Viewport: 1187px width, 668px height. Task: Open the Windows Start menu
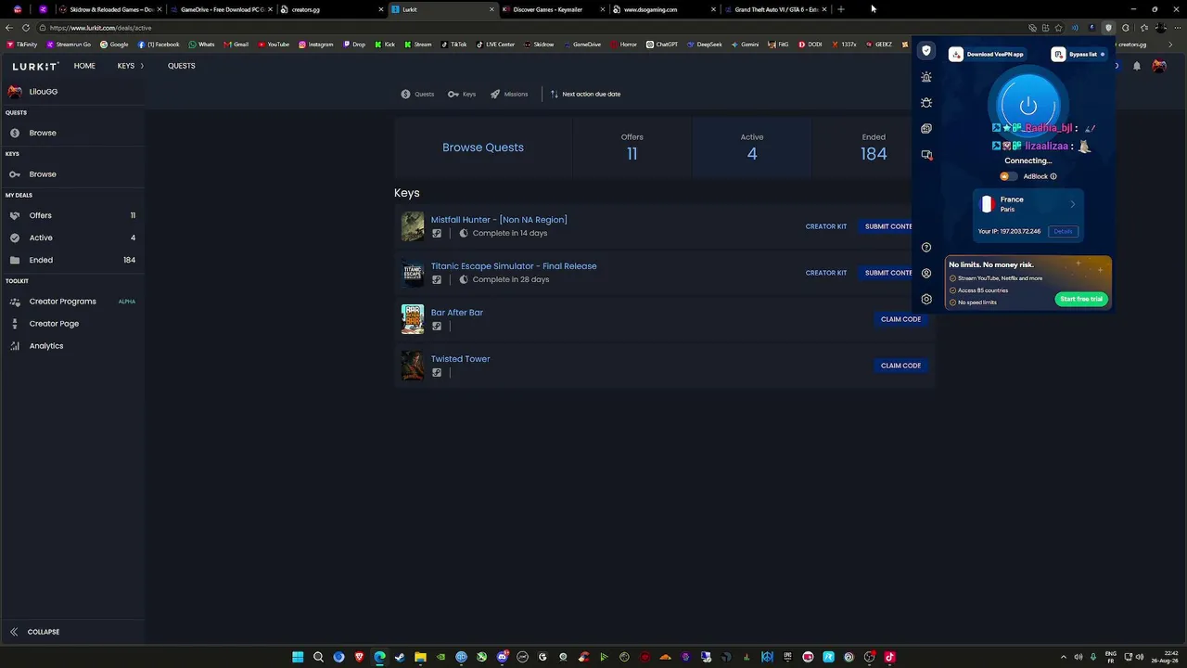click(x=298, y=657)
